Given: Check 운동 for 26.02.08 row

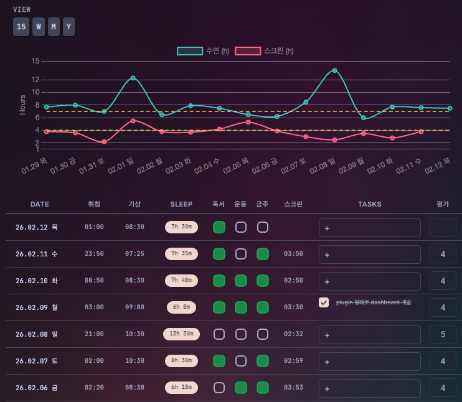Looking at the screenshot, I should point(241,334).
